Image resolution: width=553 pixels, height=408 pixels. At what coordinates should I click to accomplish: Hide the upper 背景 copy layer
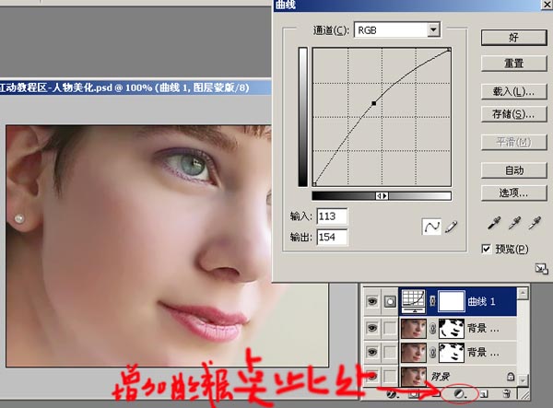click(371, 328)
